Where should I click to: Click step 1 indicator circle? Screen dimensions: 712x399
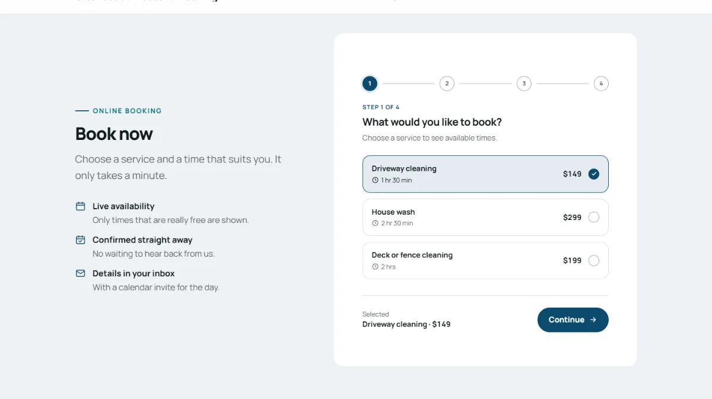[x=370, y=84]
